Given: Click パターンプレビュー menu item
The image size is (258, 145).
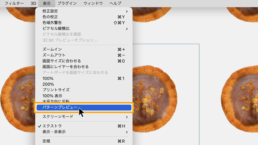Looking at the screenshot, I should click(84, 107).
